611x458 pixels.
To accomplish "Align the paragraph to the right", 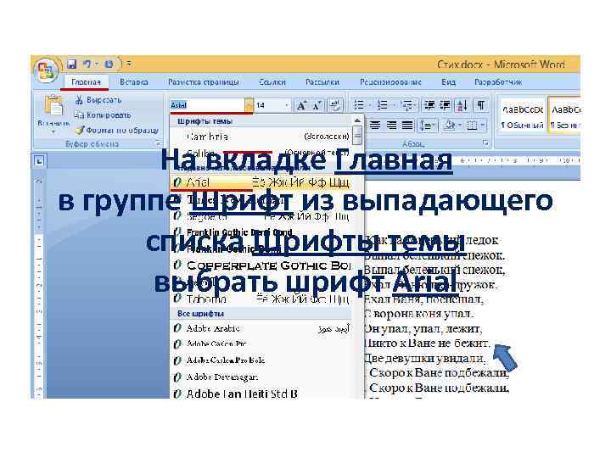I will 391,125.
